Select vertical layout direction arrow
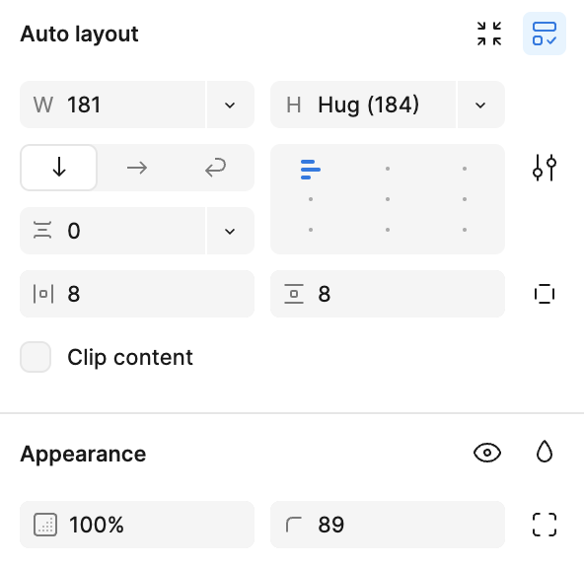This screenshot has height=566, width=584. point(59,168)
